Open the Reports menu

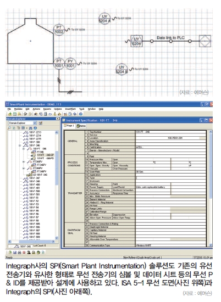pyautogui.click(x=47, y=109)
